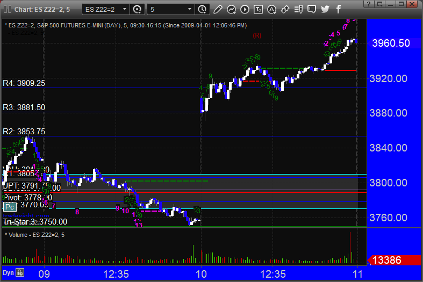The height and width of the screenshot is (282, 423).
Task: Click the R2: 3853.75 pivot label
Action: (24, 131)
